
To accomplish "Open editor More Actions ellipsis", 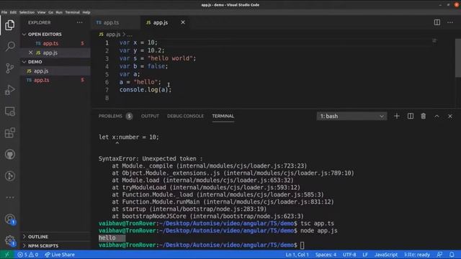I will click(x=450, y=22).
